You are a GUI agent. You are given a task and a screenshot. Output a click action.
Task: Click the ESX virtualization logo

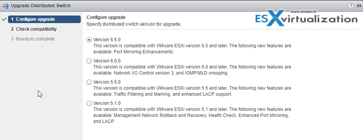pos(306,18)
